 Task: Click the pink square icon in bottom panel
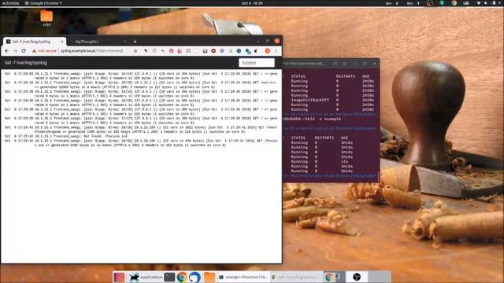tap(119, 277)
